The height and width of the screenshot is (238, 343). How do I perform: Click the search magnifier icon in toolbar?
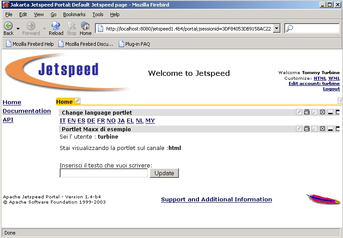[x=289, y=28]
